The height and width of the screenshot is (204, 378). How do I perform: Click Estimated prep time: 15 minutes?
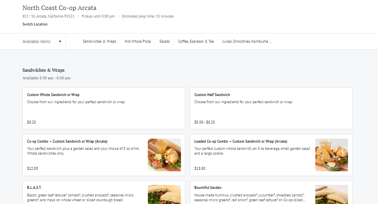pos(148,16)
